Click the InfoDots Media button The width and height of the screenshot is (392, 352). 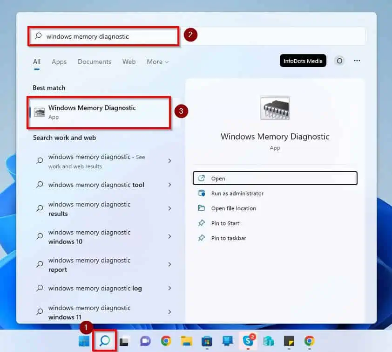click(x=303, y=61)
